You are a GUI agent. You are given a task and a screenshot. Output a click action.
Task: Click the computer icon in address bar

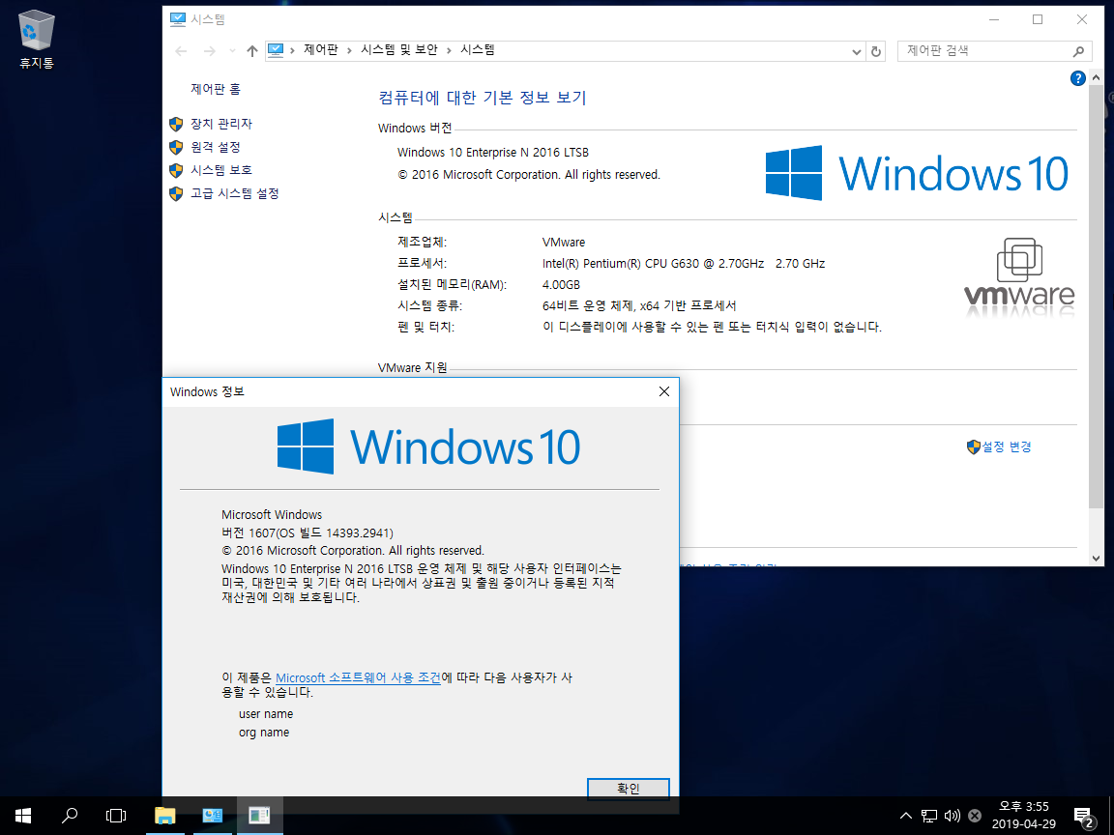click(x=276, y=50)
